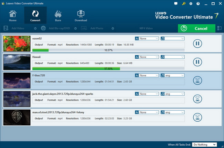Open man.of.steel audio track dropdown
Image resolution: width=224 pixels, height=148 pixels.
(x=173, y=112)
